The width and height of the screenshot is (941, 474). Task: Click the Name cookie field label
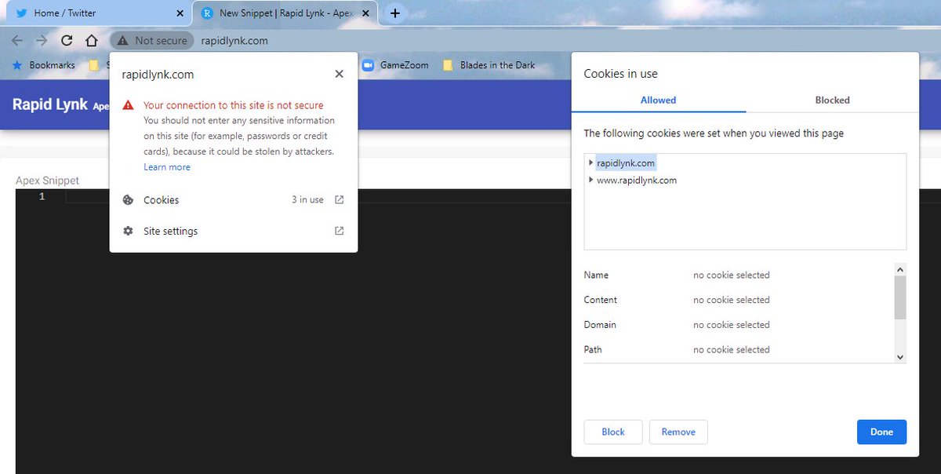(x=596, y=275)
